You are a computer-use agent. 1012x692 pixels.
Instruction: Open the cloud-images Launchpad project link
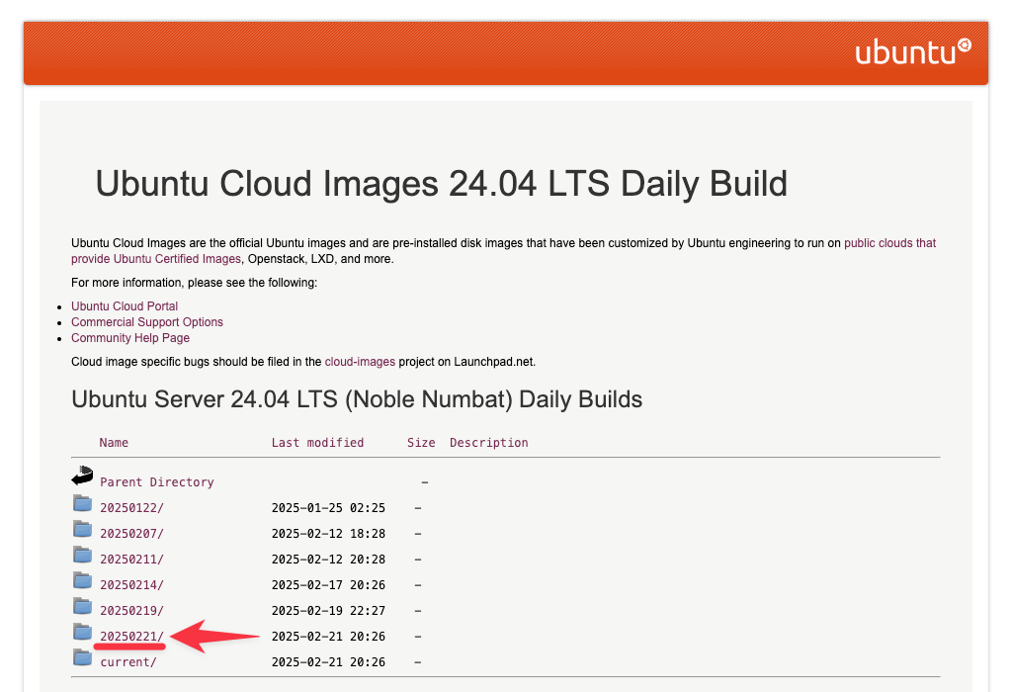click(360, 362)
